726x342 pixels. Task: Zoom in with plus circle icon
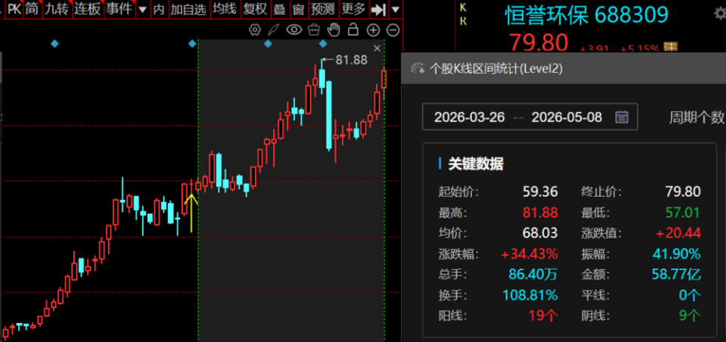click(373, 30)
